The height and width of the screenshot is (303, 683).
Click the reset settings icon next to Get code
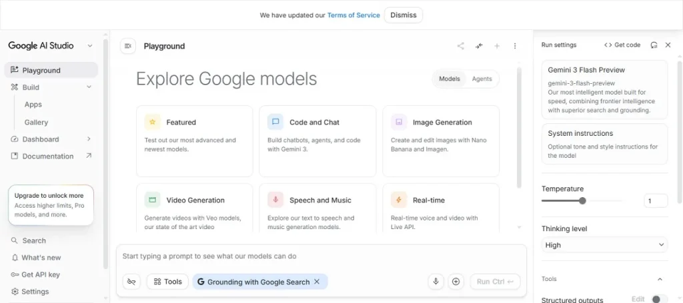[654, 45]
